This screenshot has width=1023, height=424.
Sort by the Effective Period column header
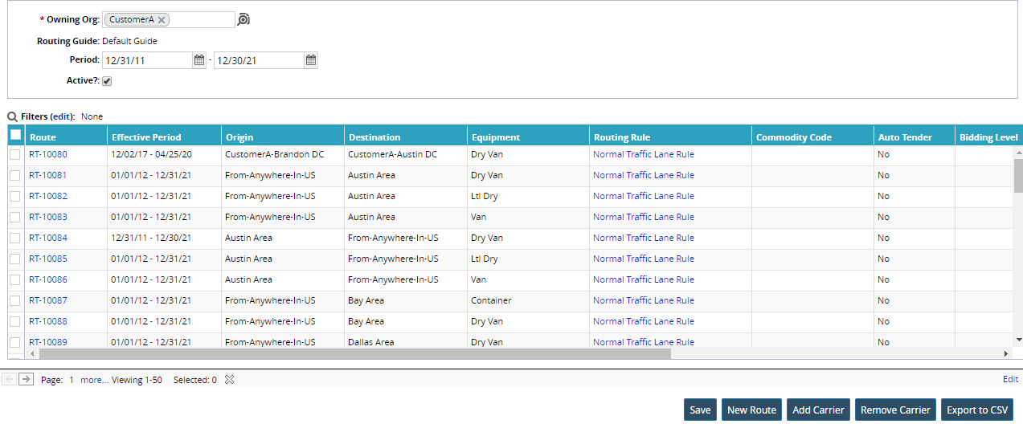[146, 137]
